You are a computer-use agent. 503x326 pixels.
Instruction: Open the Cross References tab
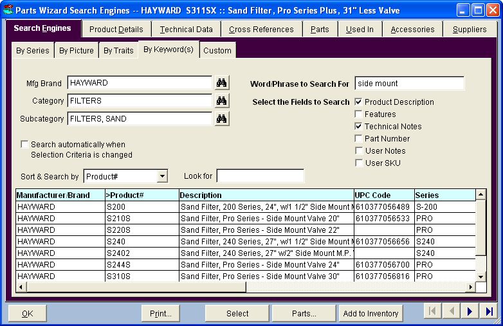261,30
